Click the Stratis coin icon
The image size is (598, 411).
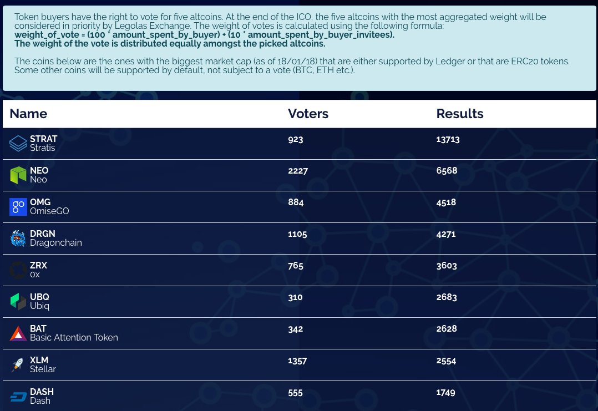pyautogui.click(x=18, y=144)
